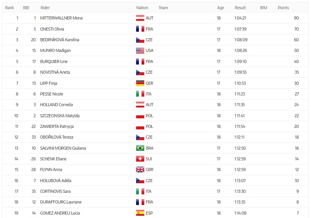Click the Nation column header
This screenshot has width=311, height=218.
(x=142, y=8)
